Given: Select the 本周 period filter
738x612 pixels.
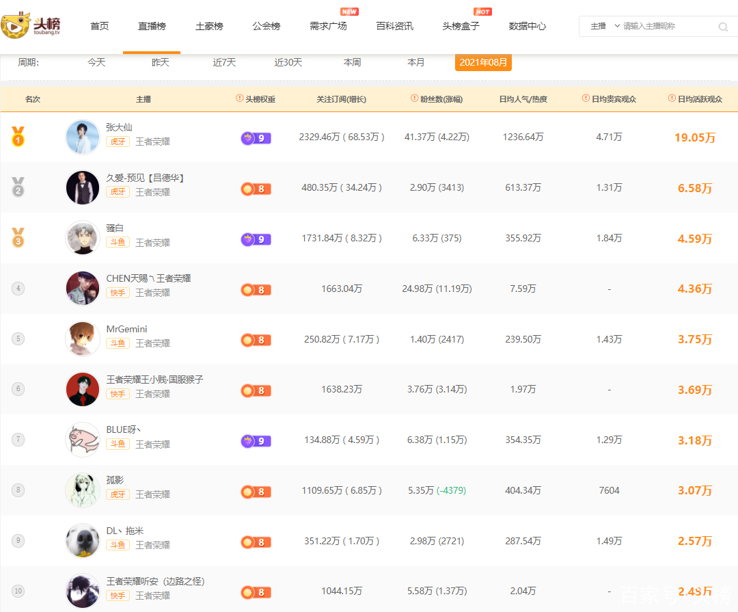Looking at the screenshot, I should tap(352, 62).
